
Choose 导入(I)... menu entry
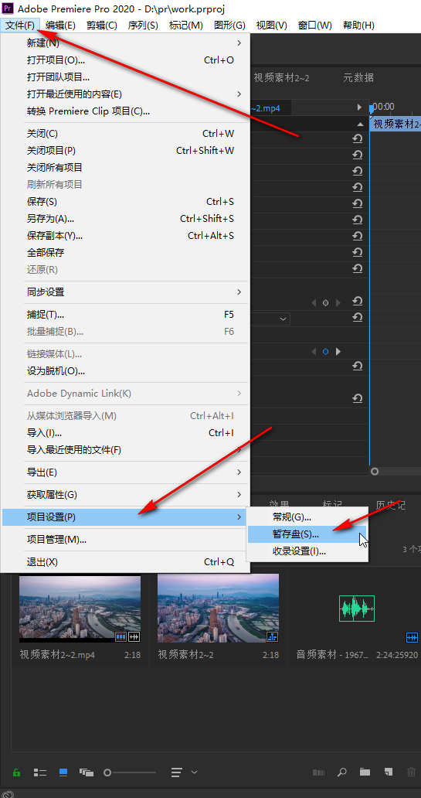(x=126, y=433)
